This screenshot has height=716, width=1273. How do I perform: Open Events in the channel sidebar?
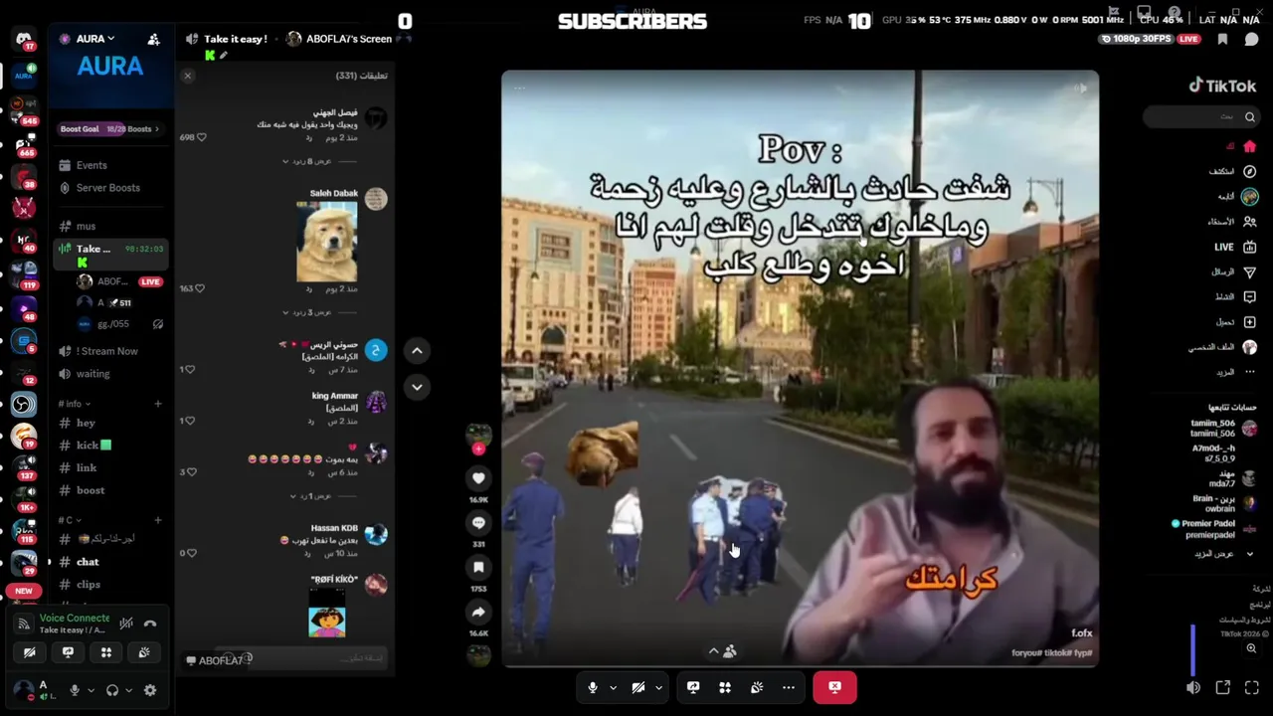(91, 165)
